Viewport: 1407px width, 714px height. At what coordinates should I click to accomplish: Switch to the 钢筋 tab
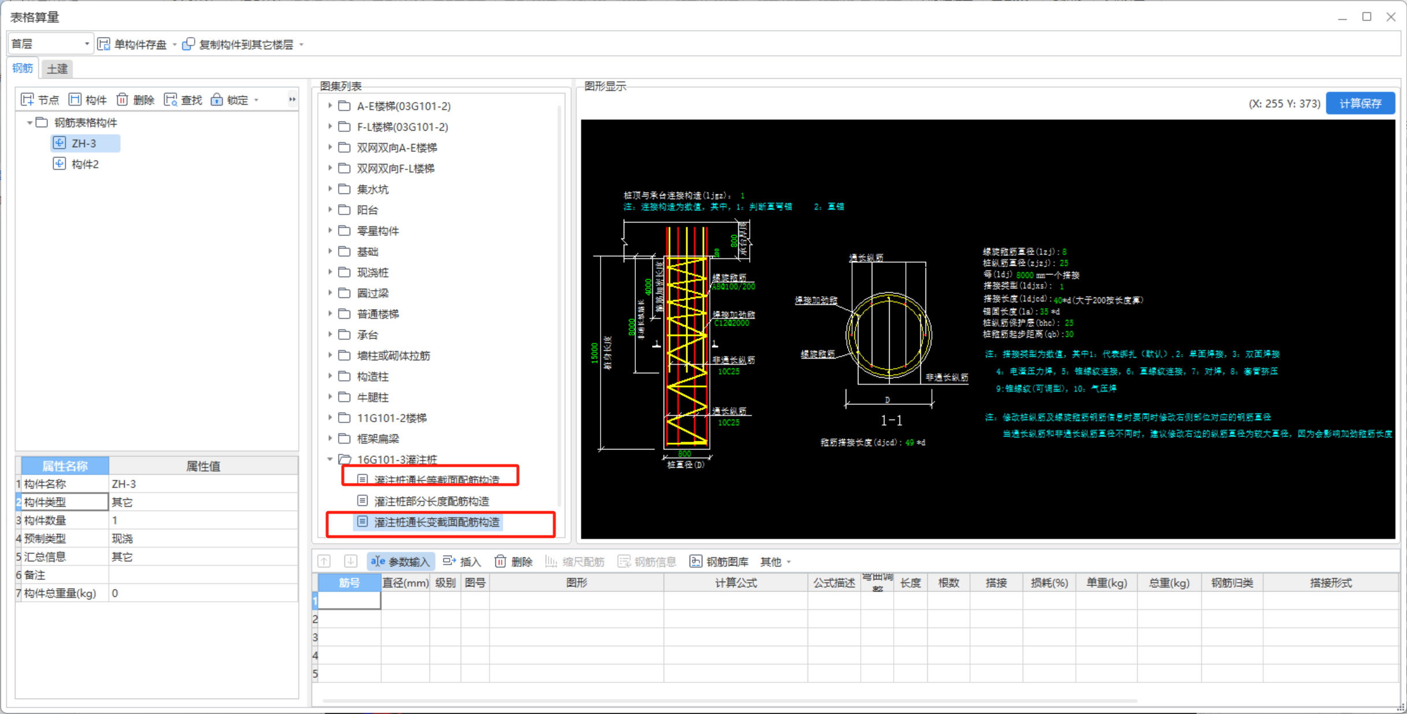click(23, 68)
